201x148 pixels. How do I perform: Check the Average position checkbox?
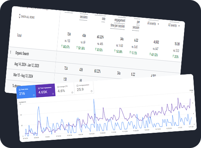coord(77,86)
